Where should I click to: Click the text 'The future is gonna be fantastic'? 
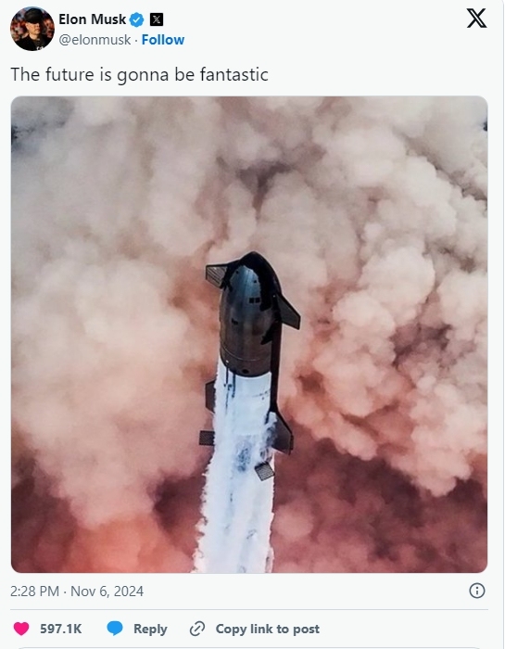(139, 74)
